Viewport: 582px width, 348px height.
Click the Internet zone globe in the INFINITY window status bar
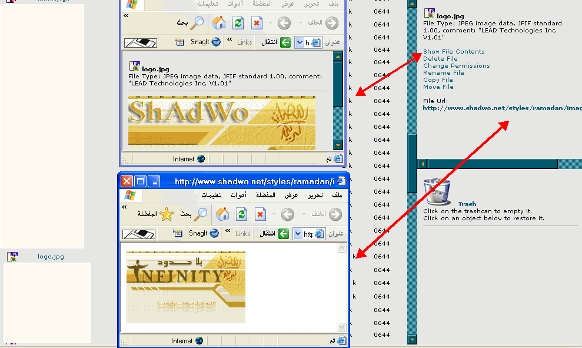click(199, 341)
